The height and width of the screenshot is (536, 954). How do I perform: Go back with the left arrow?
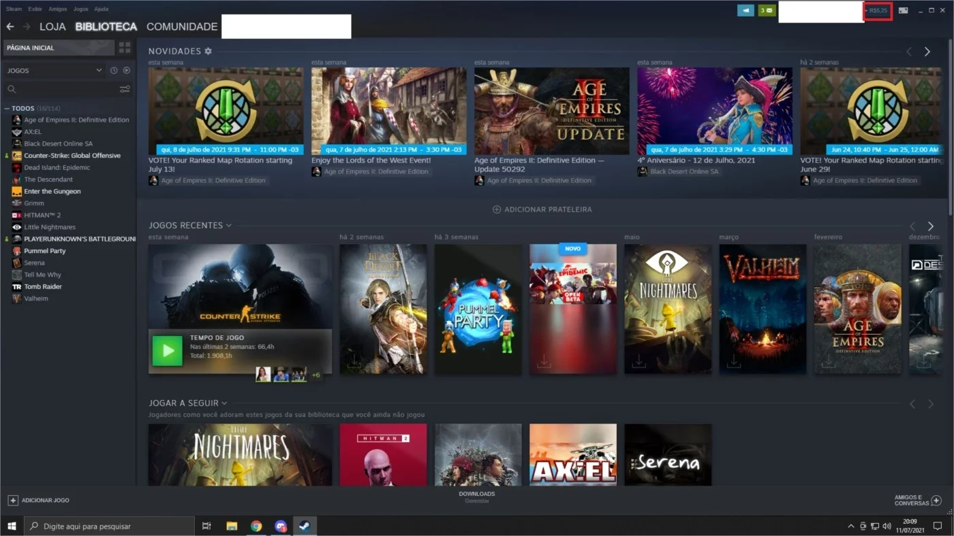10,27
